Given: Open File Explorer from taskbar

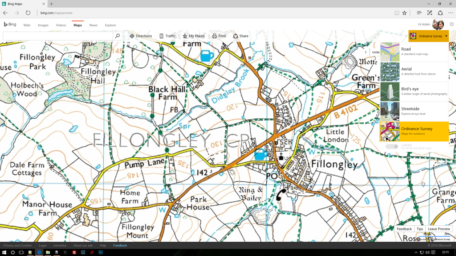Looking at the screenshot, I should point(48,252).
